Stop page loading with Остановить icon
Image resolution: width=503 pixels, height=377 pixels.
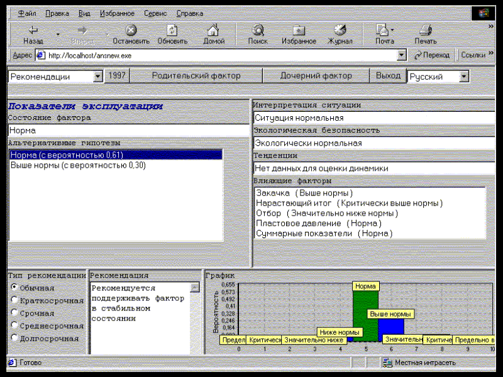click(131, 30)
